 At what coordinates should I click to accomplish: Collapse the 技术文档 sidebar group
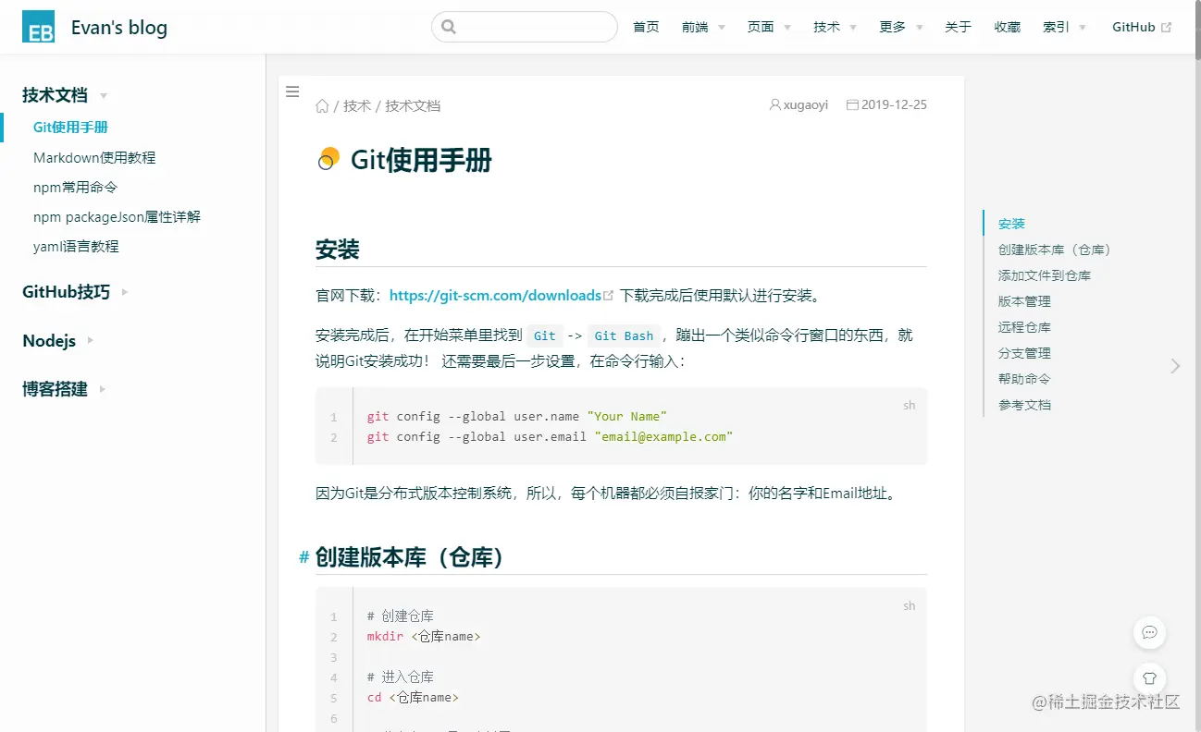click(66, 95)
